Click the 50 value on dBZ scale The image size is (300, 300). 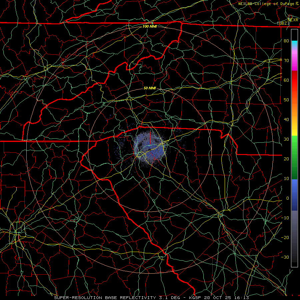[x=286, y=100]
